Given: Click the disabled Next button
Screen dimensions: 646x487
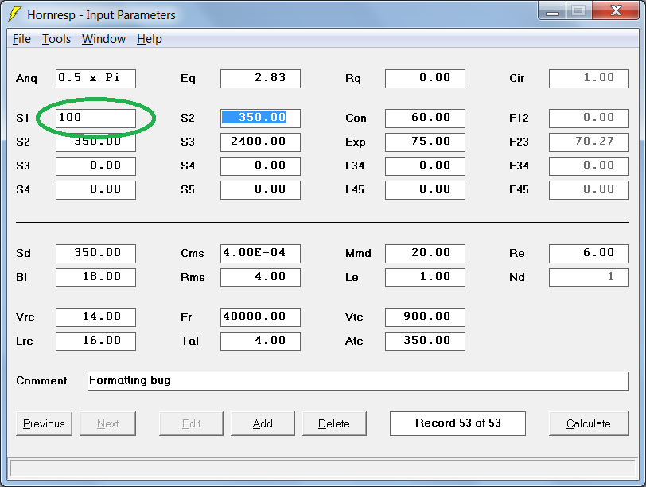Looking at the screenshot, I should [x=107, y=423].
